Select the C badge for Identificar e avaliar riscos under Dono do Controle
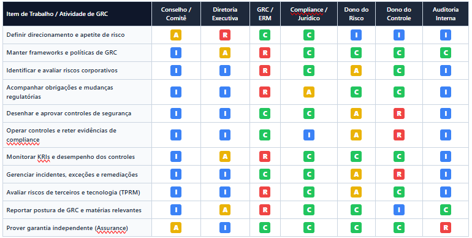The width and height of the screenshot is (472, 238). tap(399, 71)
